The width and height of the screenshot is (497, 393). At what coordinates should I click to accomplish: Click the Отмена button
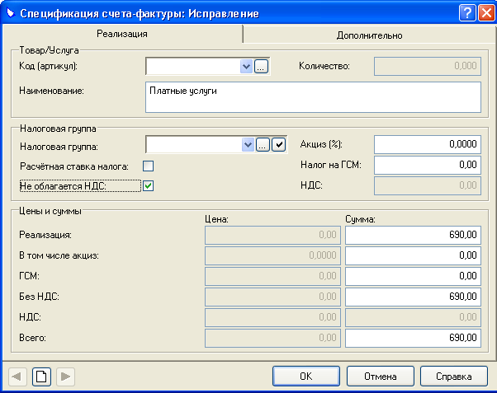pos(381,377)
